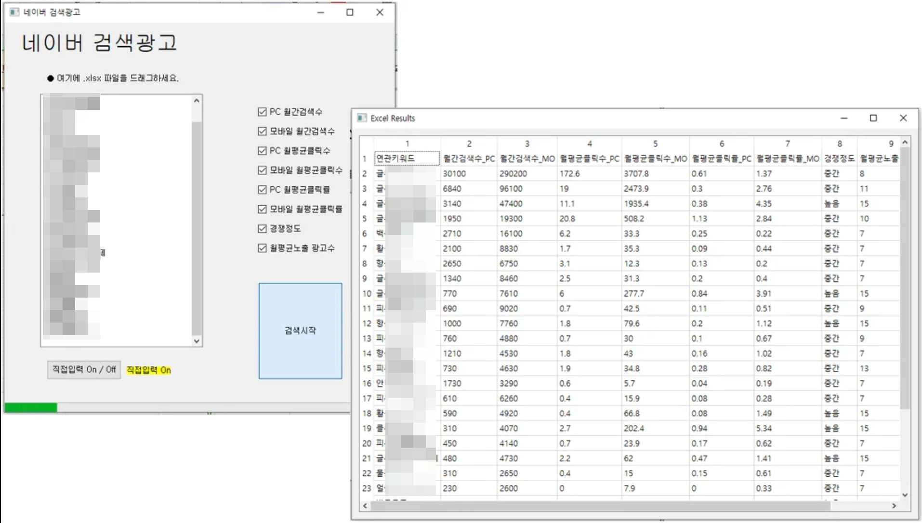
Task: Select the 월간검색수_PC header cell
Action: (469, 158)
